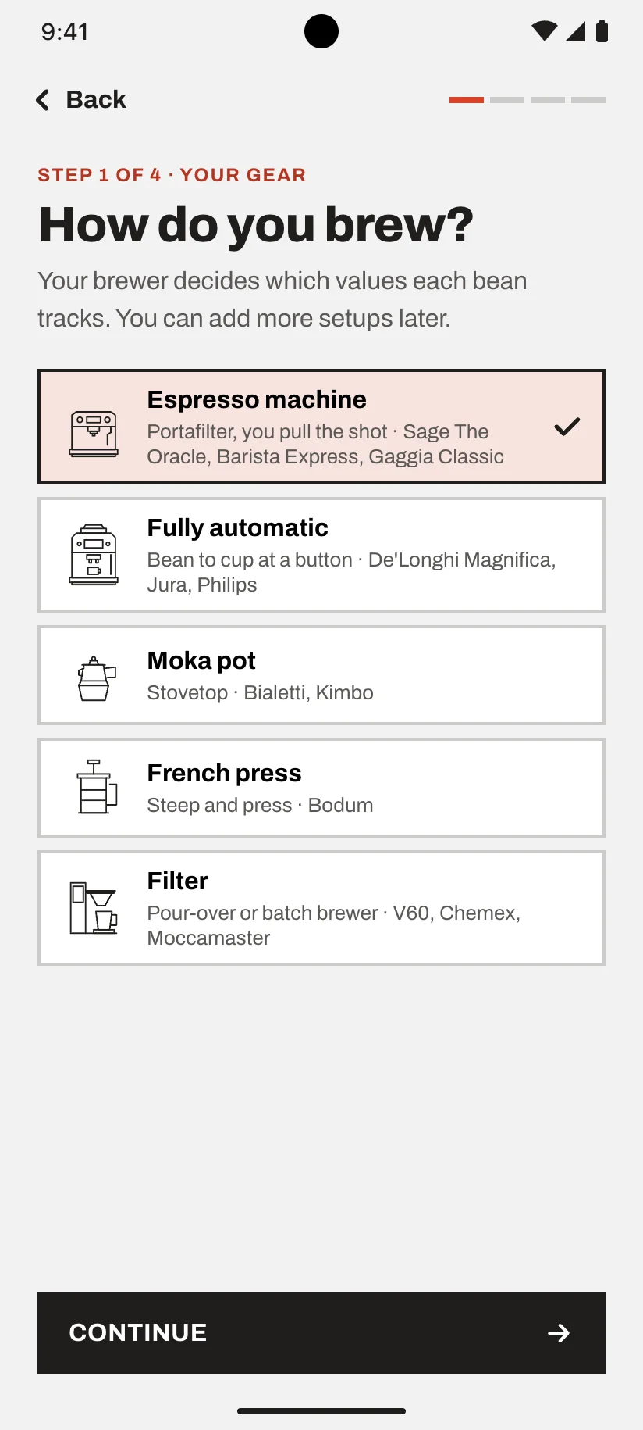The image size is (643, 1430).
Task: Click the Wi-Fi status bar icon
Action: pyautogui.click(x=545, y=31)
